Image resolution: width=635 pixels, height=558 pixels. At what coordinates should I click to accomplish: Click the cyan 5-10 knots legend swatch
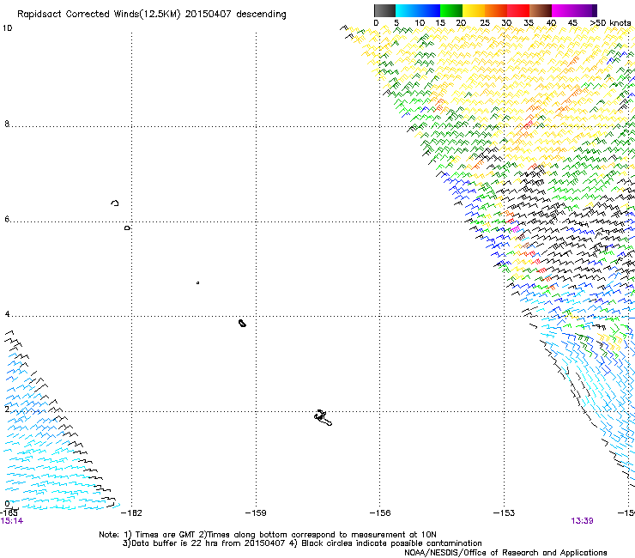pos(407,10)
